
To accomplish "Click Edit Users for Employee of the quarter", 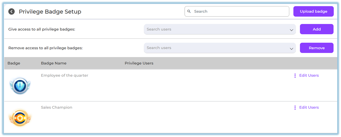I will (x=309, y=76).
